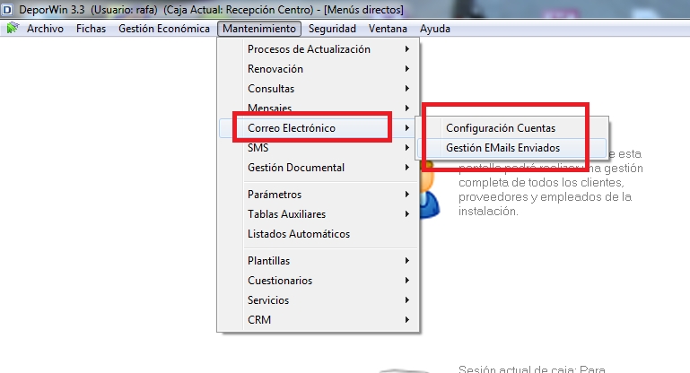Expand the Gestión Documental submenu arrow
Viewport: 690px width, 373px height.
tap(407, 168)
